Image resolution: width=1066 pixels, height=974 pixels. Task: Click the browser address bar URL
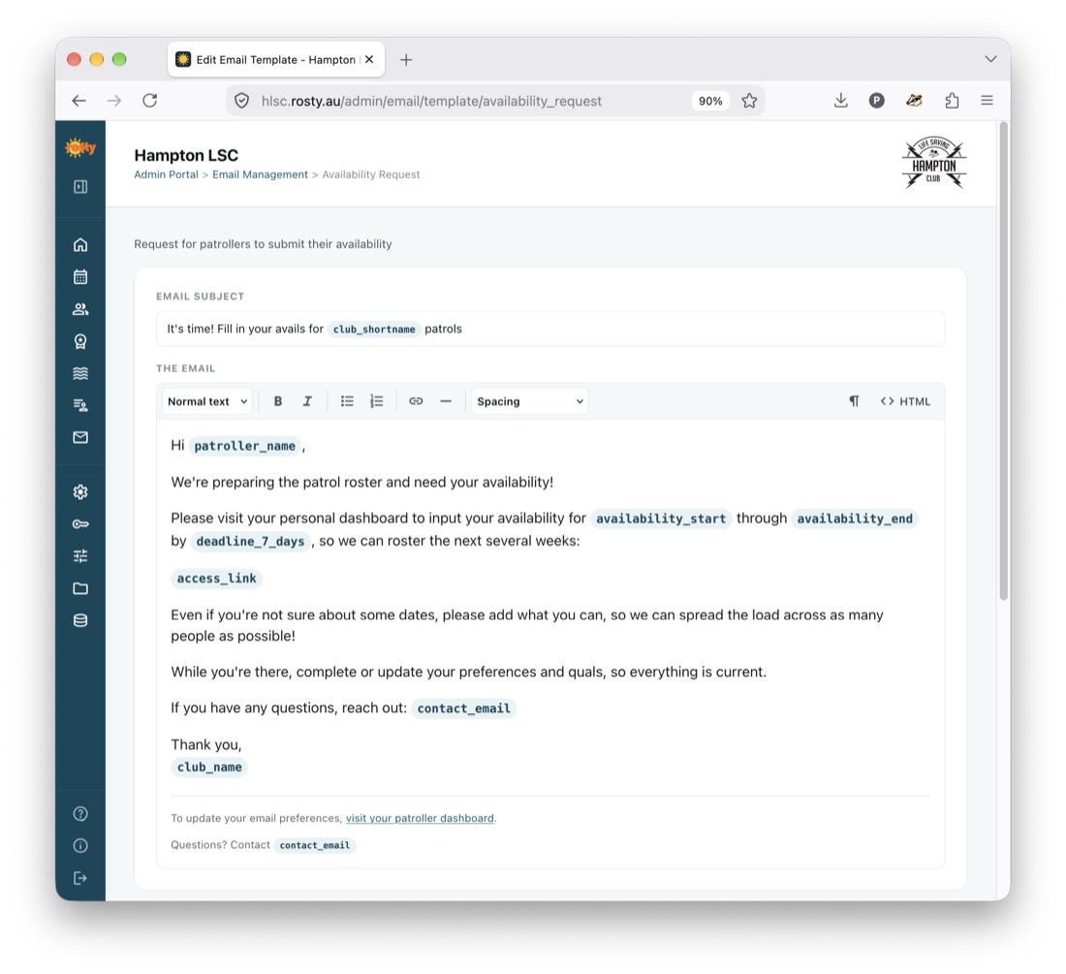431,101
